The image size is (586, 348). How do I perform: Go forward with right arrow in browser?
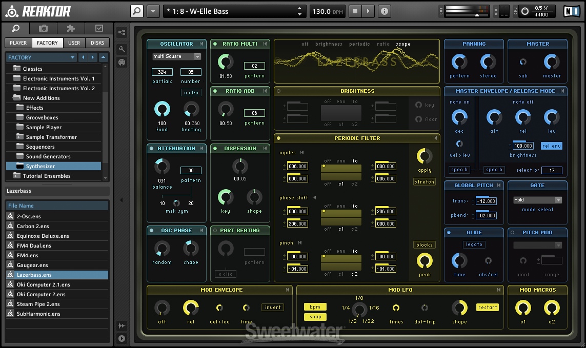click(x=93, y=57)
